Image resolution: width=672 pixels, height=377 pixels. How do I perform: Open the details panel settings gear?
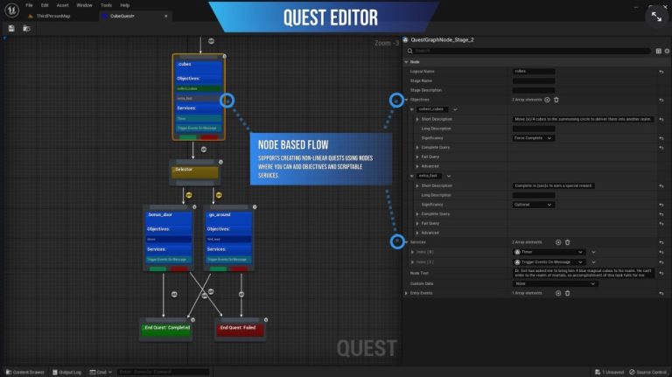click(667, 51)
